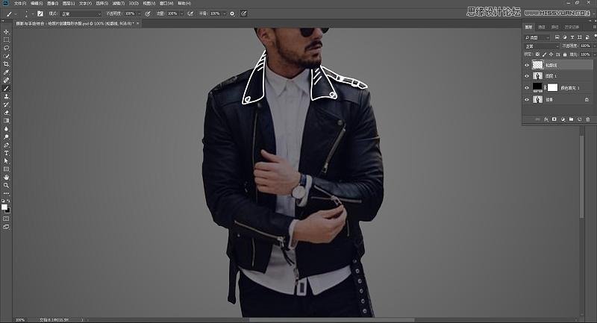Open the Edit Toolbar three-dots button

(6, 193)
